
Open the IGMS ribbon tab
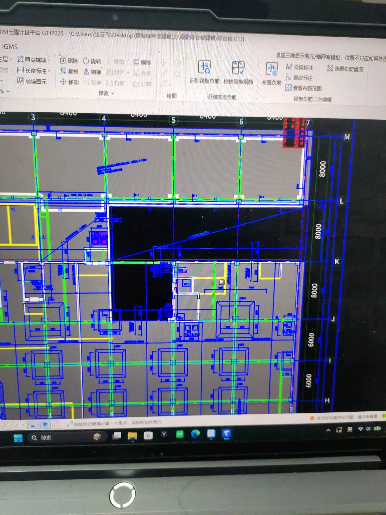click(x=10, y=46)
